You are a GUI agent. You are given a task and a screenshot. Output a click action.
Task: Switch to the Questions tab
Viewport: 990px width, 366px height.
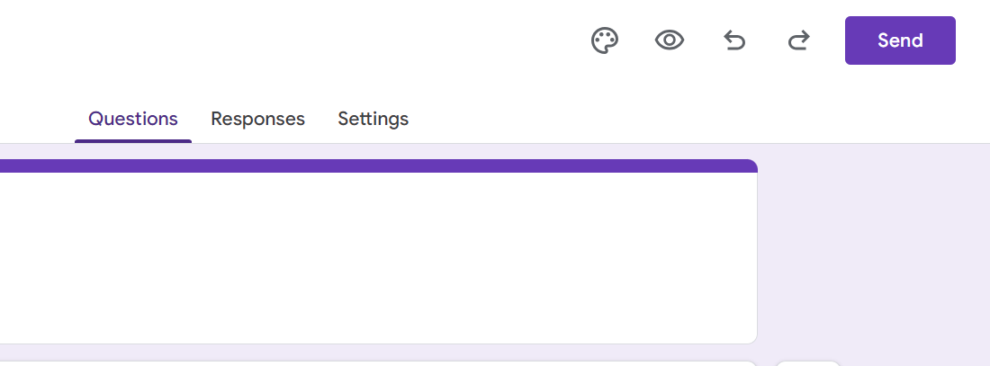133,119
